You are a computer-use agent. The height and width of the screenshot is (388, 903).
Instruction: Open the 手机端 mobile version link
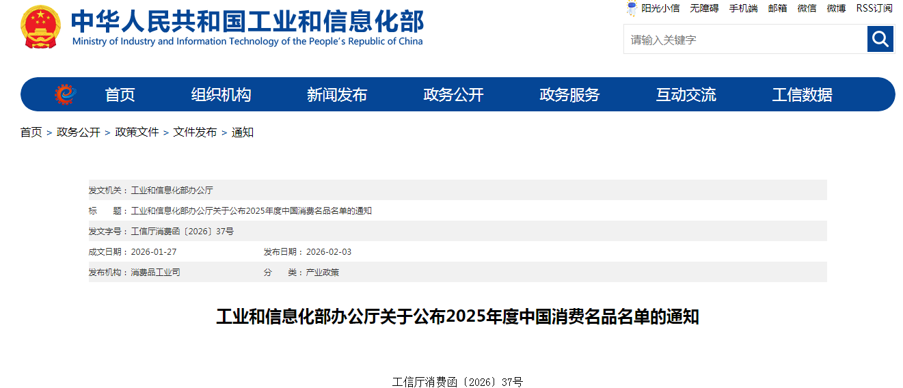pyautogui.click(x=743, y=8)
